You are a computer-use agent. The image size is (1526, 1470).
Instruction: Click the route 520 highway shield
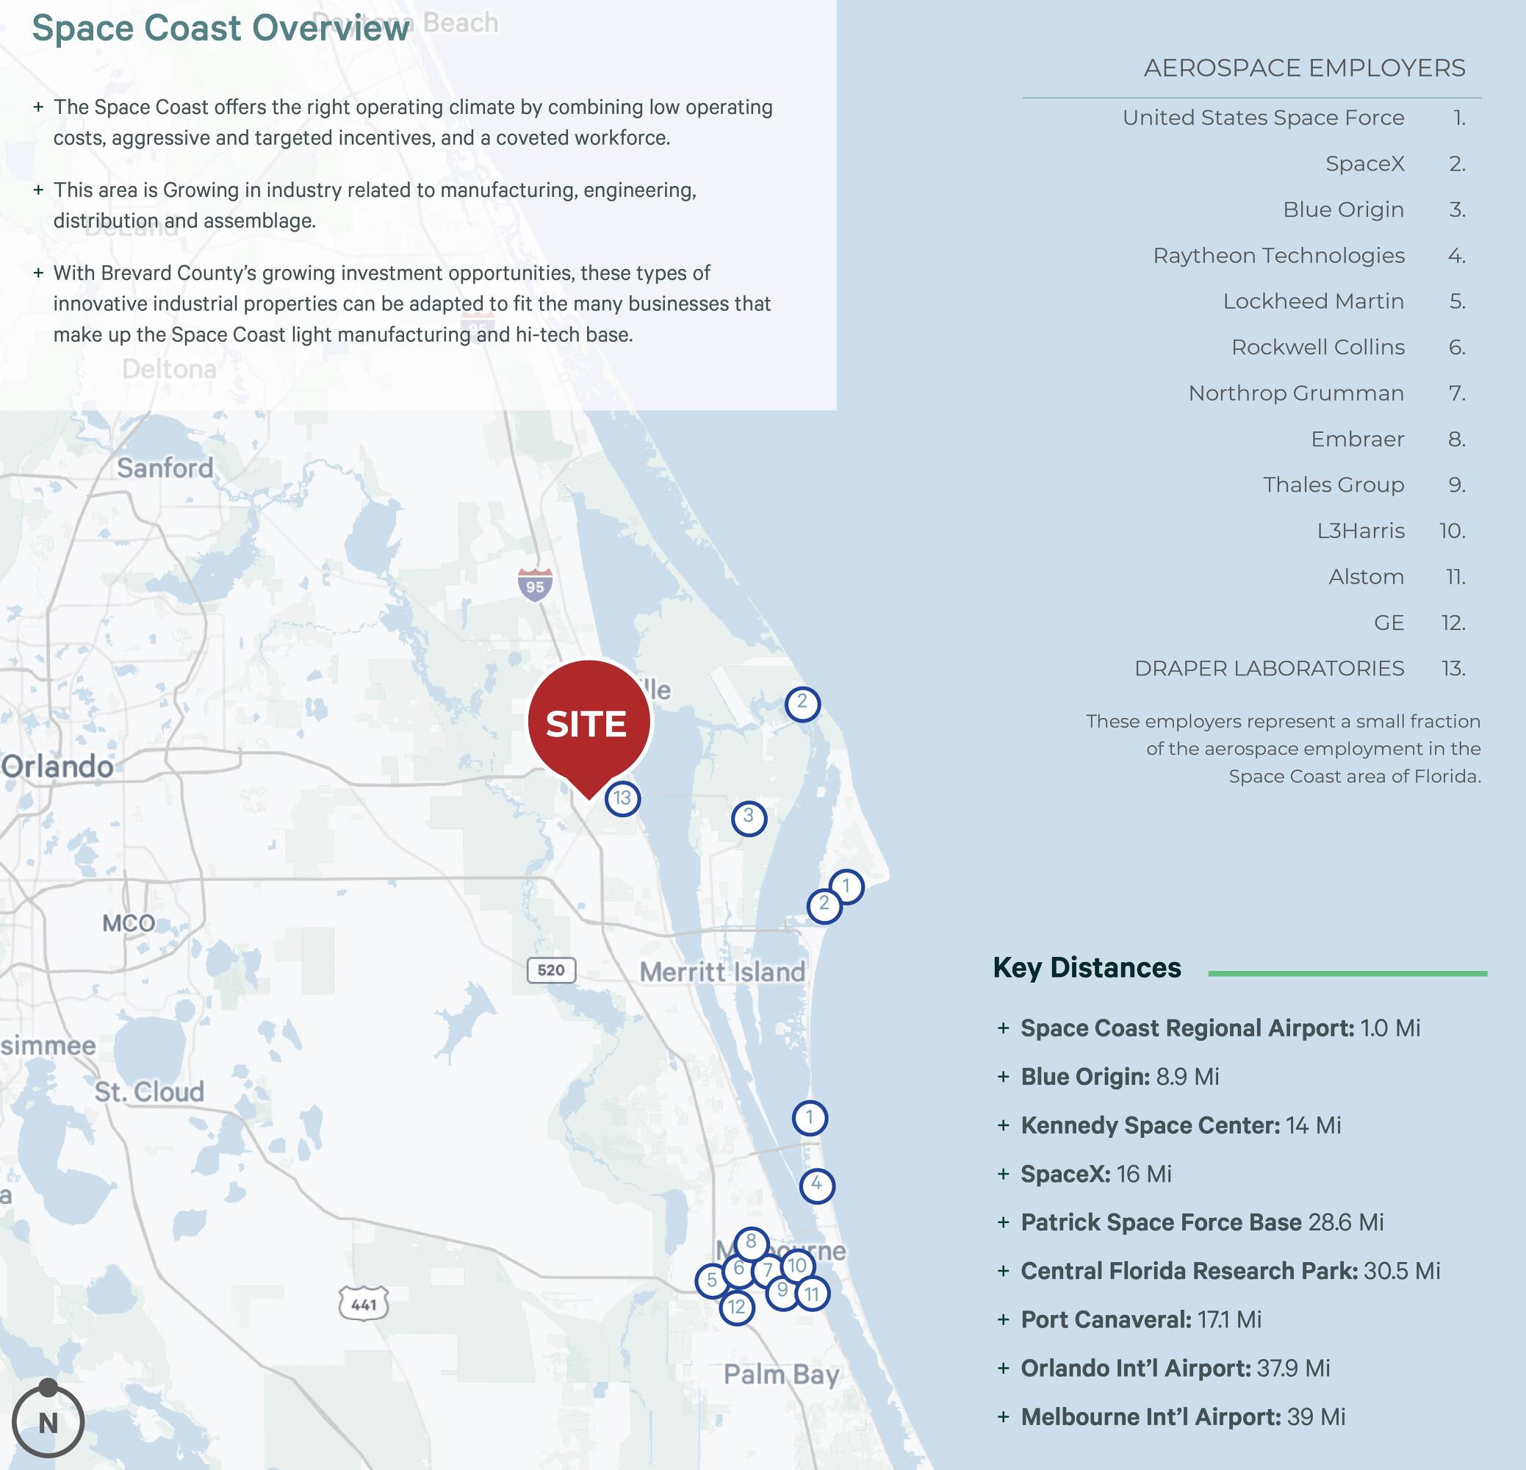(551, 970)
